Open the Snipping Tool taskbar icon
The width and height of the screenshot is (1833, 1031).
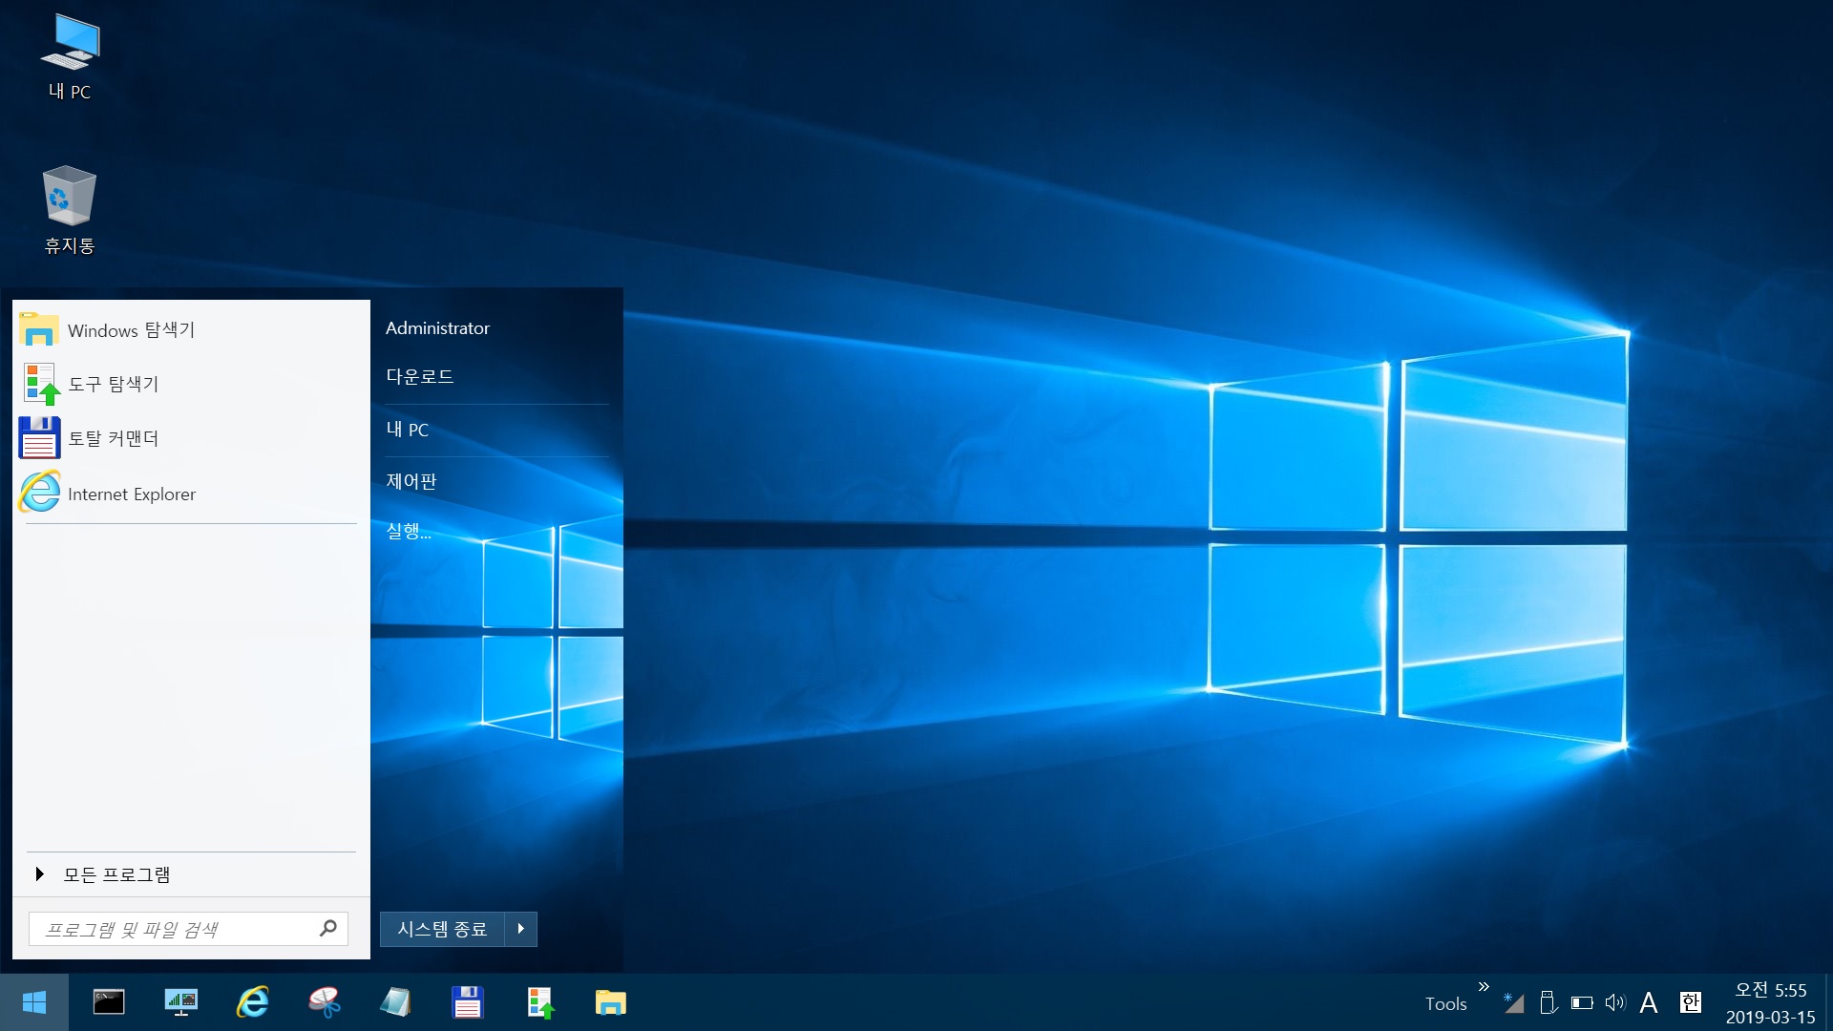point(325,1002)
